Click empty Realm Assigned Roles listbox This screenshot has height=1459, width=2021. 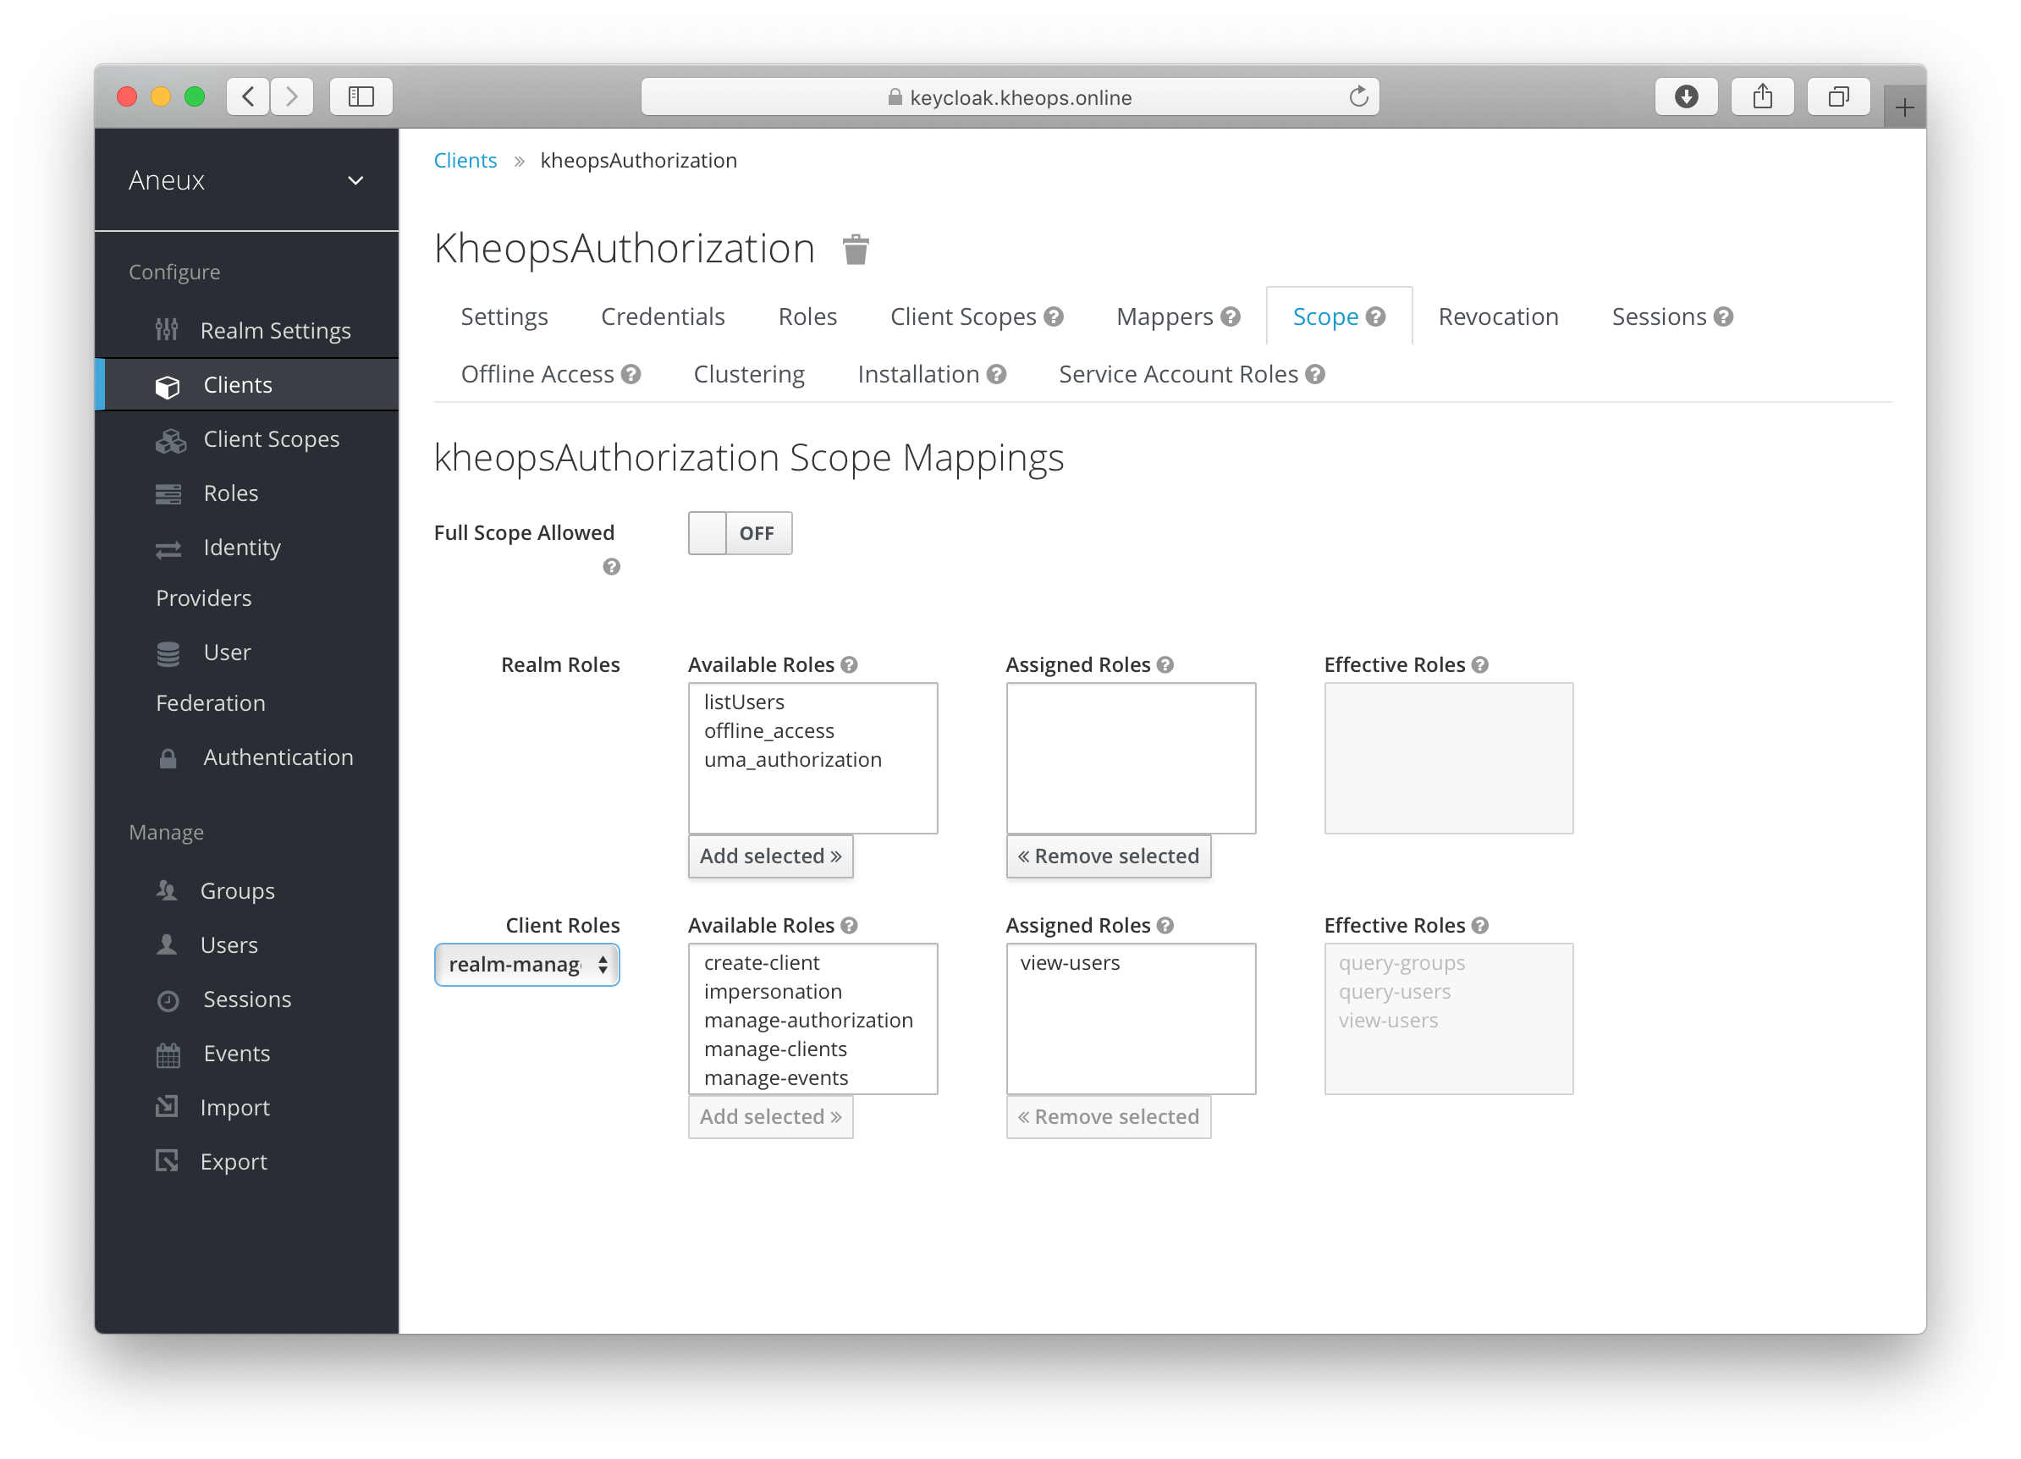[1131, 758]
